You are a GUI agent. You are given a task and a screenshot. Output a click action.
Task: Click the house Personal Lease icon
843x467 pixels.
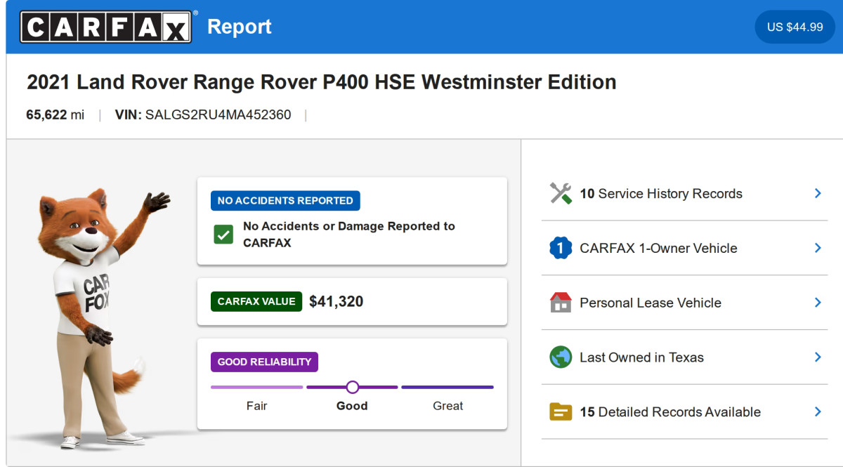coord(561,303)
